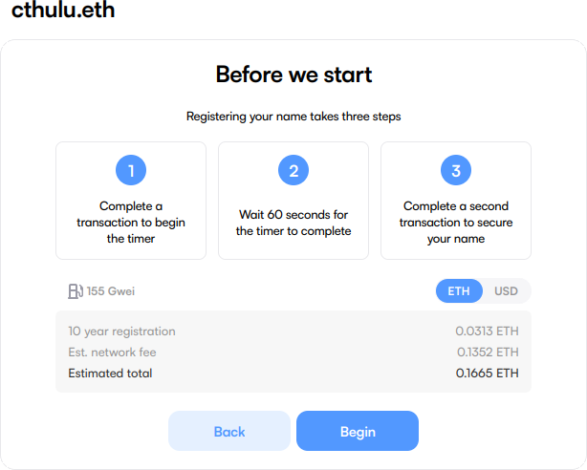Select the 10 year registration row
This screenshot has width=587, height=470.
click(x=122, y=331)
